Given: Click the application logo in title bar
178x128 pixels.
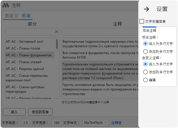Looking at the screenshot, I should 6,5.
